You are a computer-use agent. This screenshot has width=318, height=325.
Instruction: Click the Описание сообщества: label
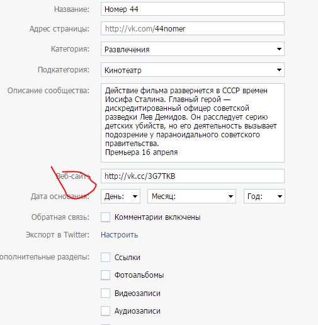[48, 91]
